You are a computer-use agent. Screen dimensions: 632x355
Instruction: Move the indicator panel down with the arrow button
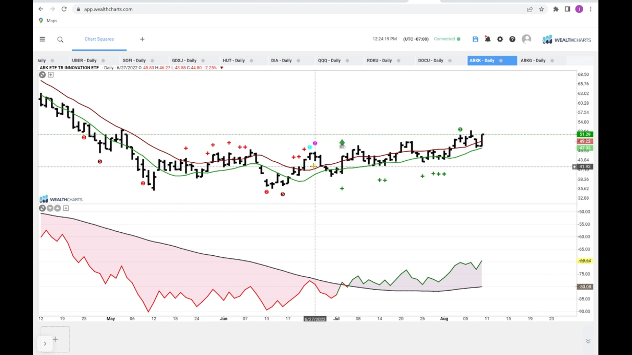pyautogui.click(x=50, y=208)
